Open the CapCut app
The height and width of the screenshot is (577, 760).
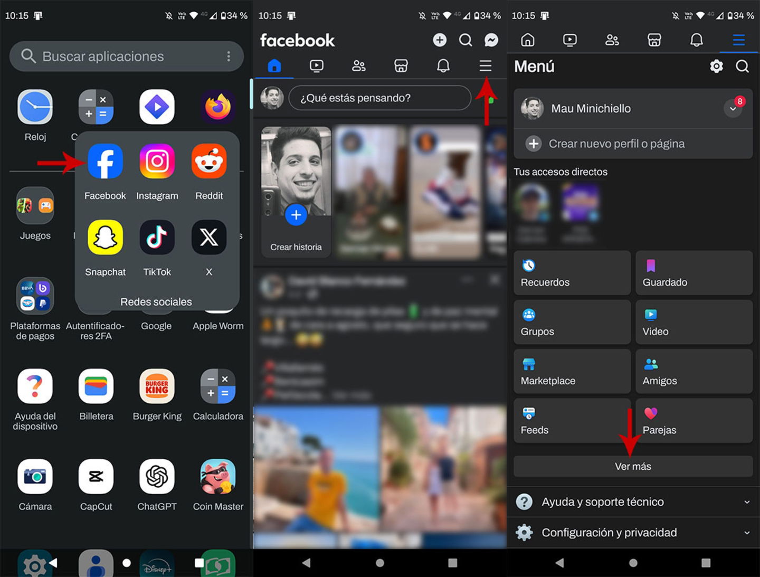[96, 476]
